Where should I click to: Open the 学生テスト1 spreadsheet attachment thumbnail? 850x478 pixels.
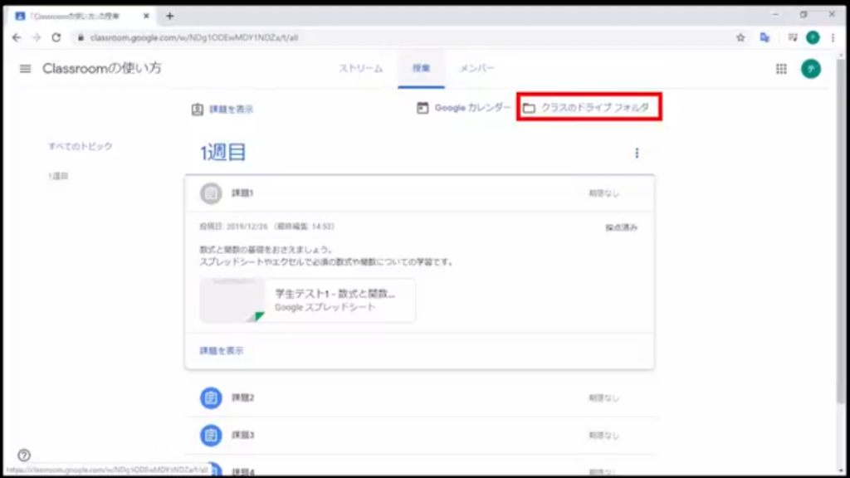coord(232,300)
